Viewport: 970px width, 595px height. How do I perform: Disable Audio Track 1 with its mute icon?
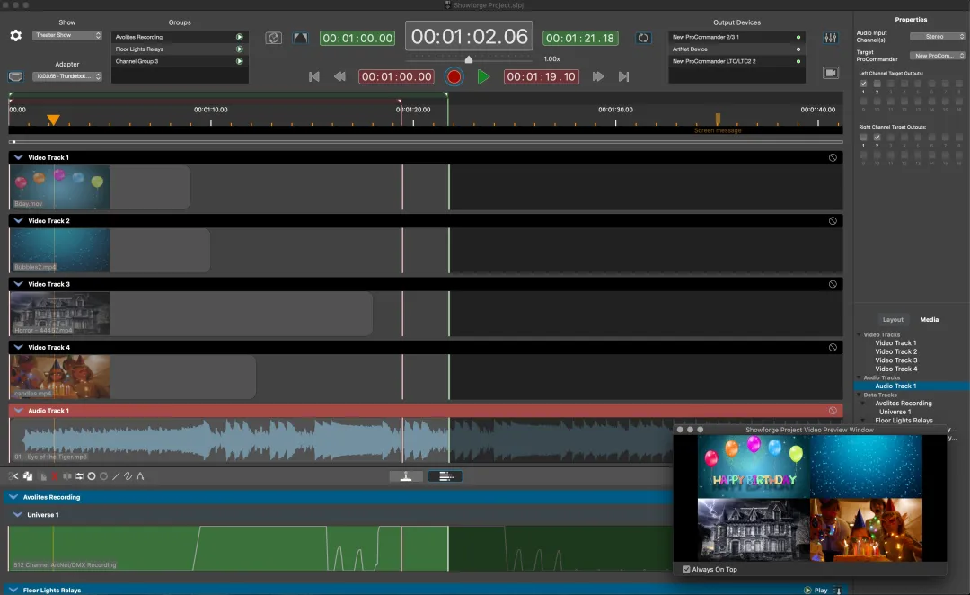(x=833, y=411)
